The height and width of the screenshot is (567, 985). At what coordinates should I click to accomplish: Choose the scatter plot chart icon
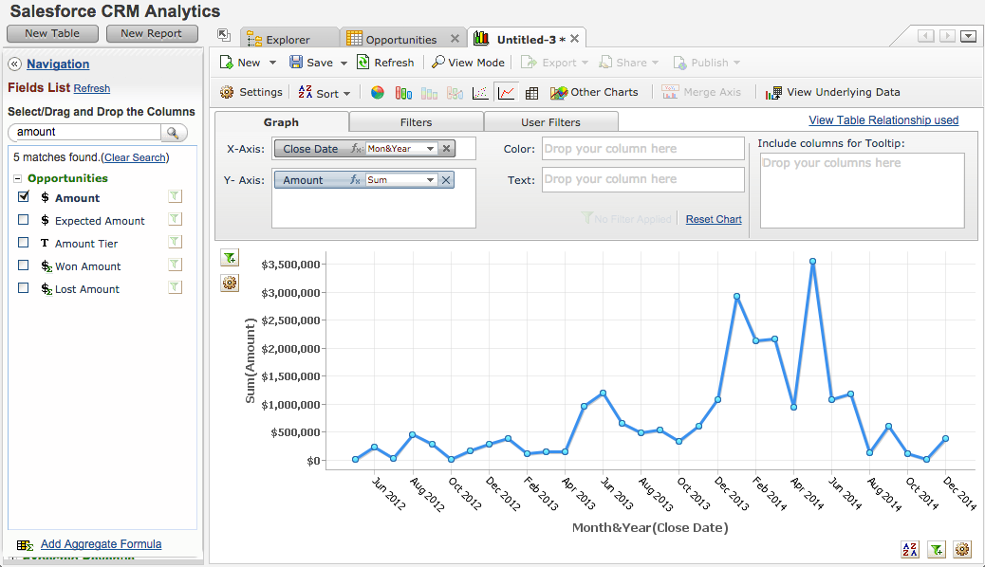click(480, 93)
